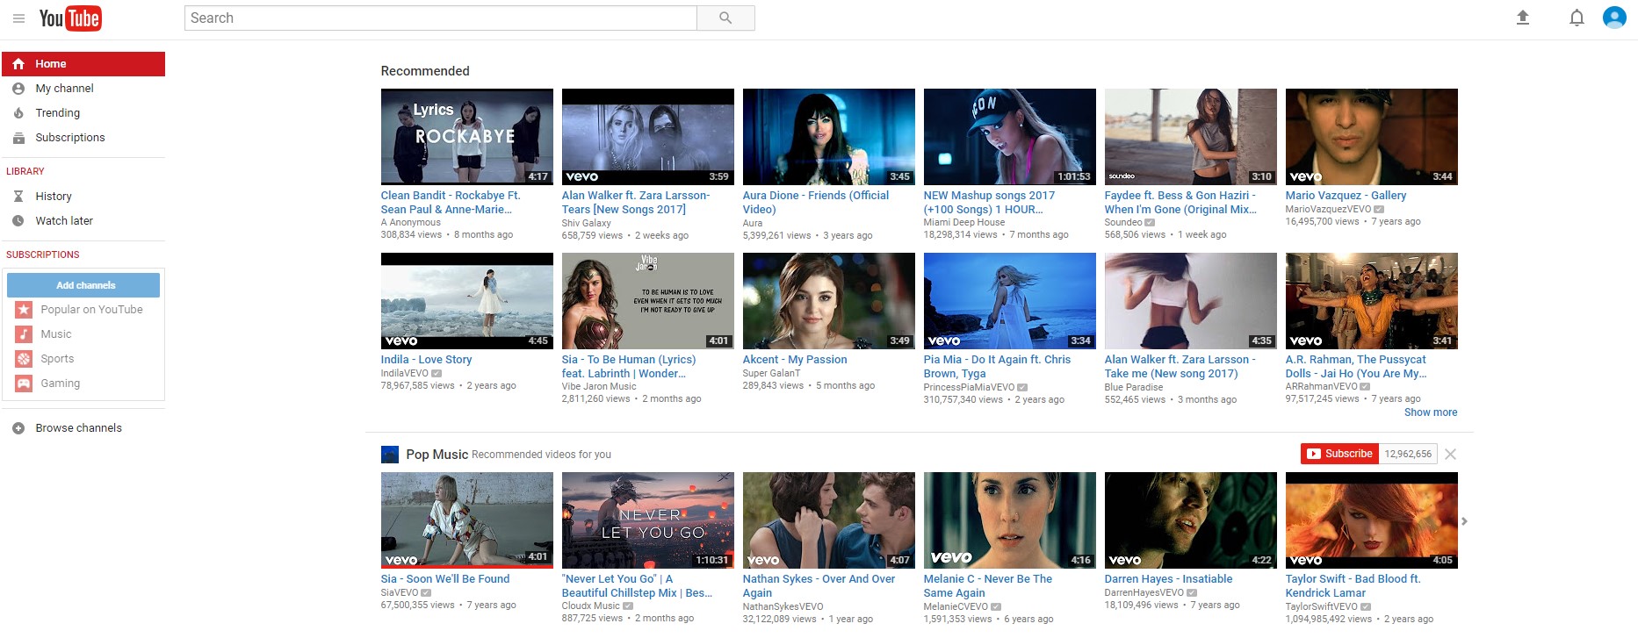Open Miami Deep House channel link
Screen dimensions: 1638x638
pyautogui.click(x=964, y=222)
